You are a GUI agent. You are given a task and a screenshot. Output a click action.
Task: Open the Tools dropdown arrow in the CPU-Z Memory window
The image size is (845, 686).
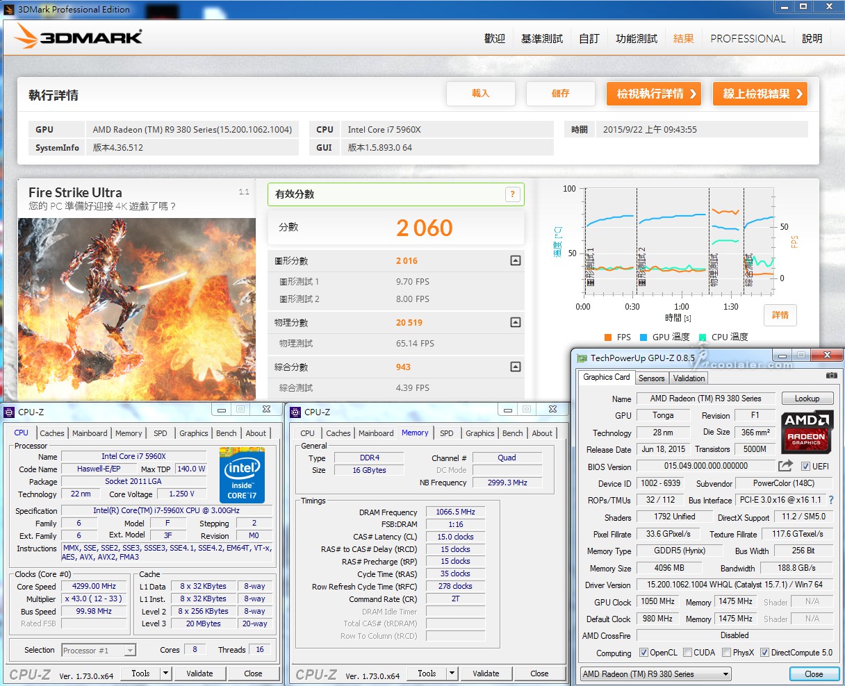452,674
